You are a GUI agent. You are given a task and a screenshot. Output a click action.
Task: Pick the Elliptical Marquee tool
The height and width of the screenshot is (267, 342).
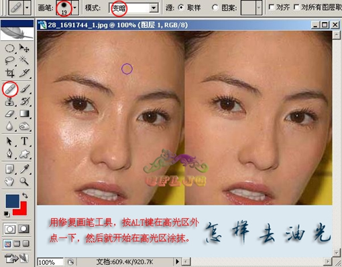click(9, 48)
